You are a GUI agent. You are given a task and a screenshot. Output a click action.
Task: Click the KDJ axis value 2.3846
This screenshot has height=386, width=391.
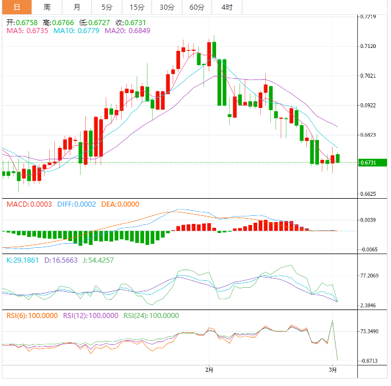tap(368, 305)
